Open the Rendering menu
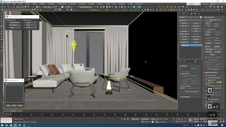 (x=72, y=4)
